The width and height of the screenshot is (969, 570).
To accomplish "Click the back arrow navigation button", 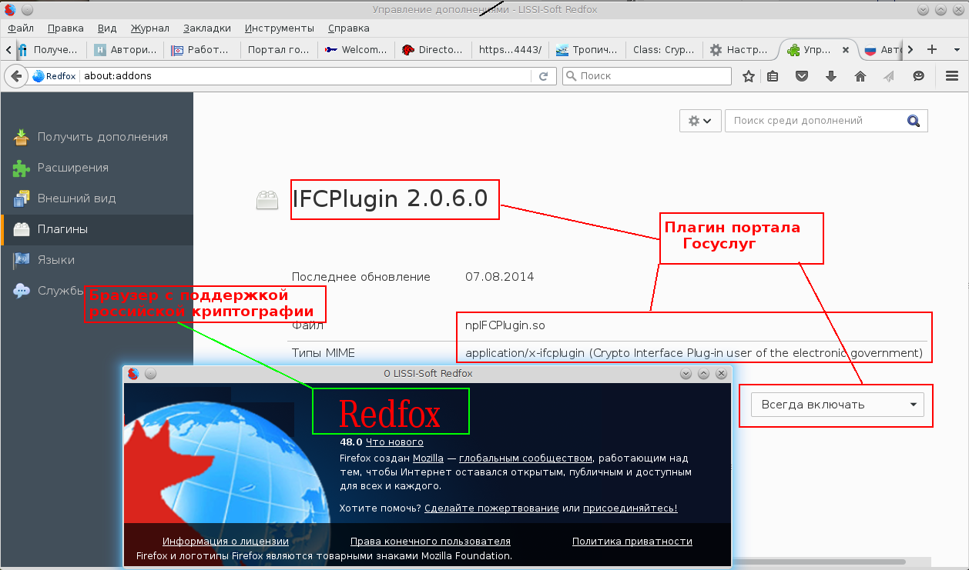I will point(16,76).
